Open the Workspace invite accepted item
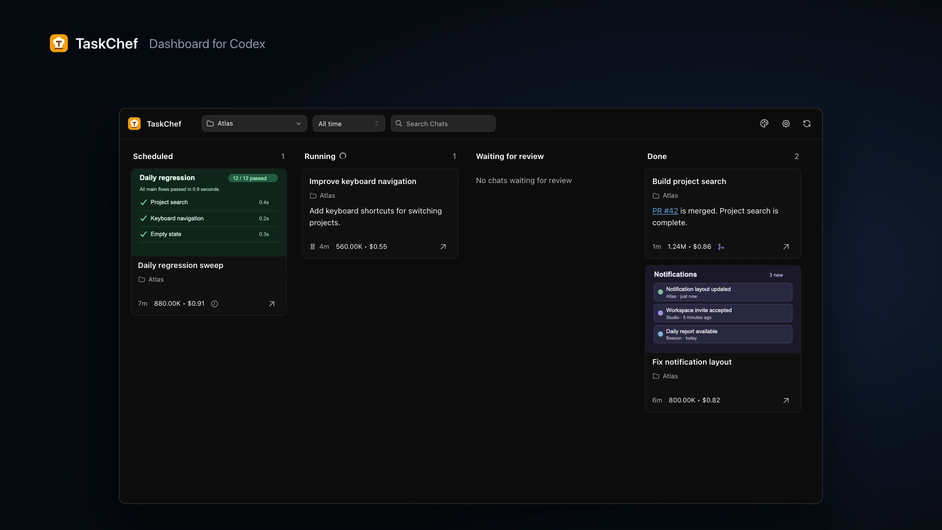 point(723,313)
